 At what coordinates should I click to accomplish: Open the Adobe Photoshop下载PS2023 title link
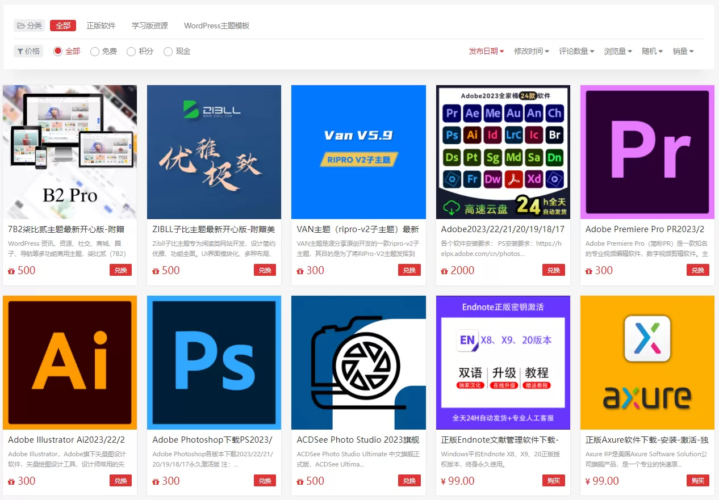click(x=212, y=440)
